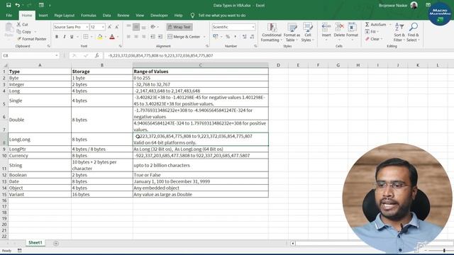This screenshot has height=255, width=454.
Task: Click AutoSum
Action: pos(375,25)
